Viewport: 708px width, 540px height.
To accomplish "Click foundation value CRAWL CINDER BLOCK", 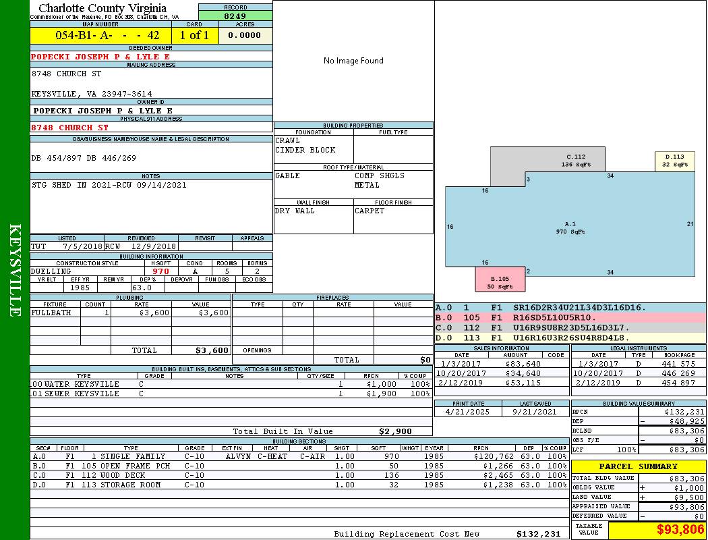I will point(305,145).
